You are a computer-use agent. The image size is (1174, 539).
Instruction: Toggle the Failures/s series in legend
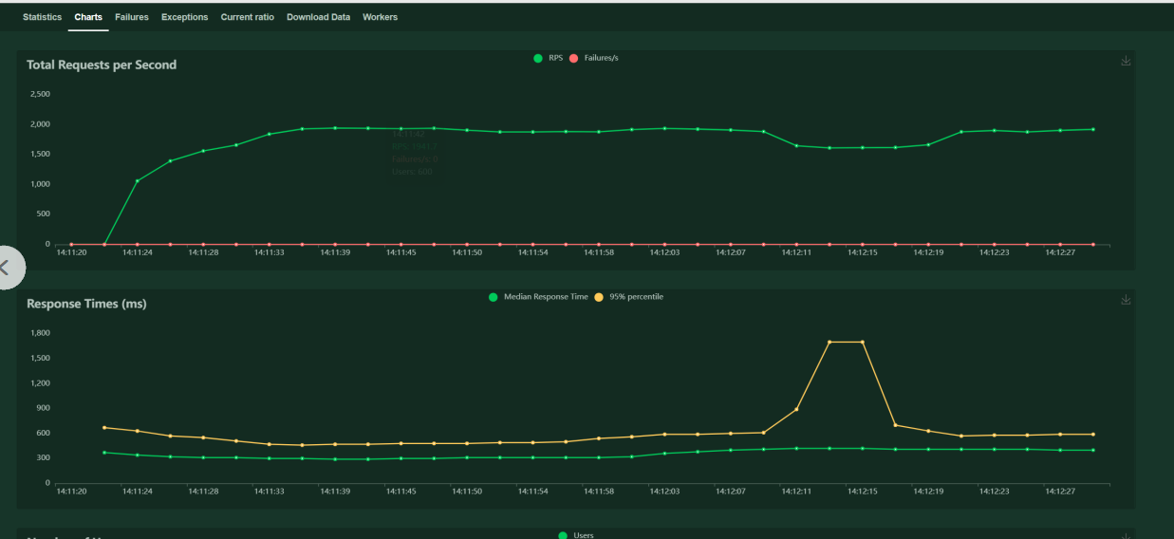tap(594, 58)
